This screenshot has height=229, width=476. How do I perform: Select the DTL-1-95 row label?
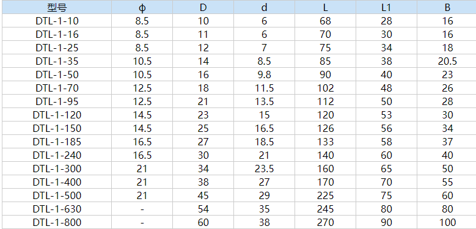57,101
